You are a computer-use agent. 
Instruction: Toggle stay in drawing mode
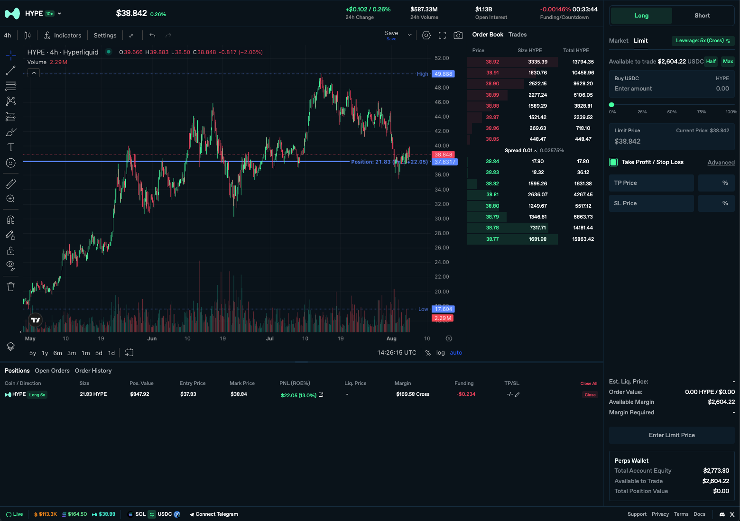(10, 235)
